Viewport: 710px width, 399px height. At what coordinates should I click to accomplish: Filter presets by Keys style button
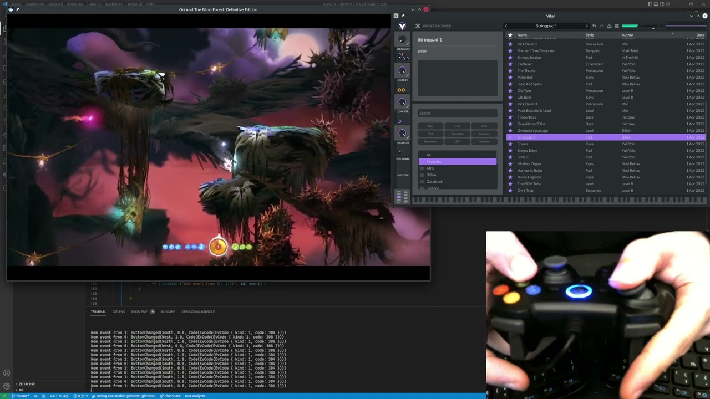[484, 126]
